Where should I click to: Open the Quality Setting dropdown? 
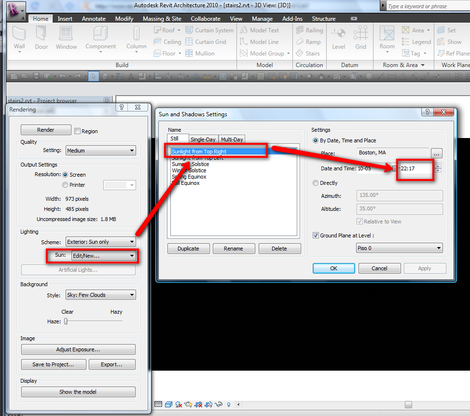click(101, 151)
